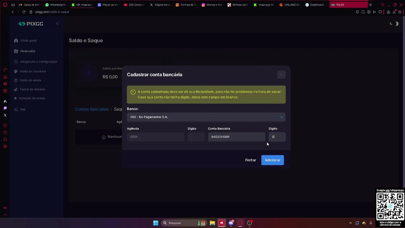Screen dimensions: 405x228
Task: Focus the Agência digit field
Action: [196, 137]
